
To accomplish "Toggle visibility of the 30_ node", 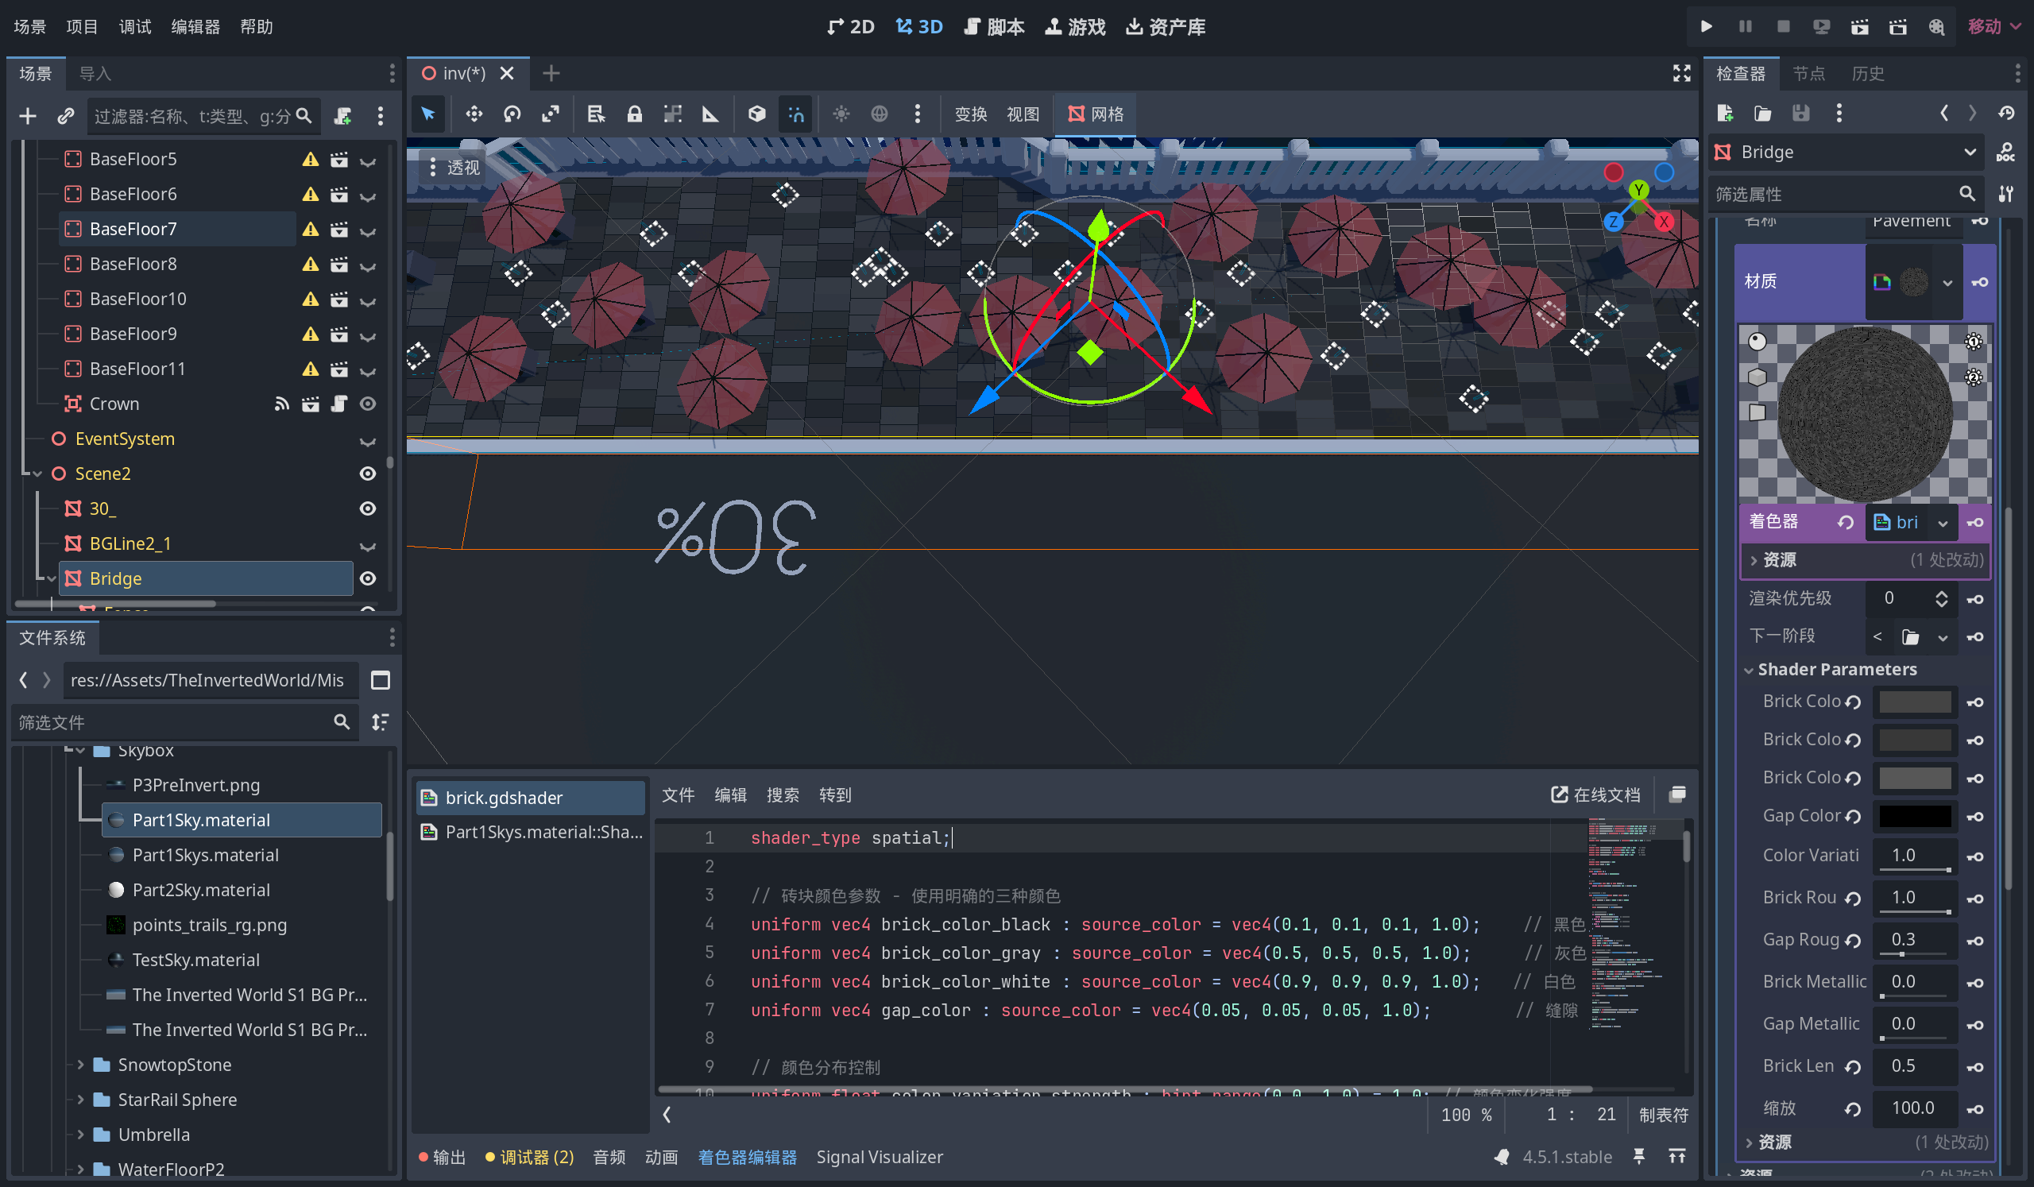I will [368, 508].
